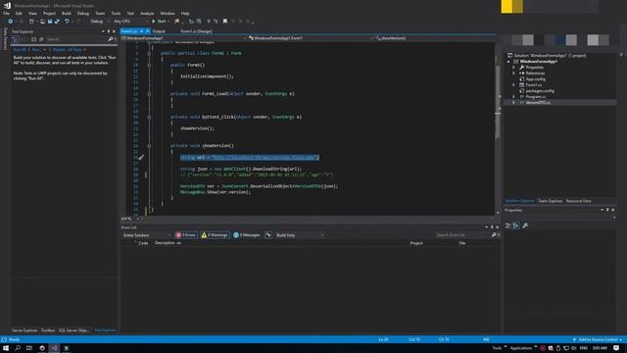The height and width of the screenshot is (353, 627).
Task: Open the Debug configuration dropdown
Action: pos(99,22)
